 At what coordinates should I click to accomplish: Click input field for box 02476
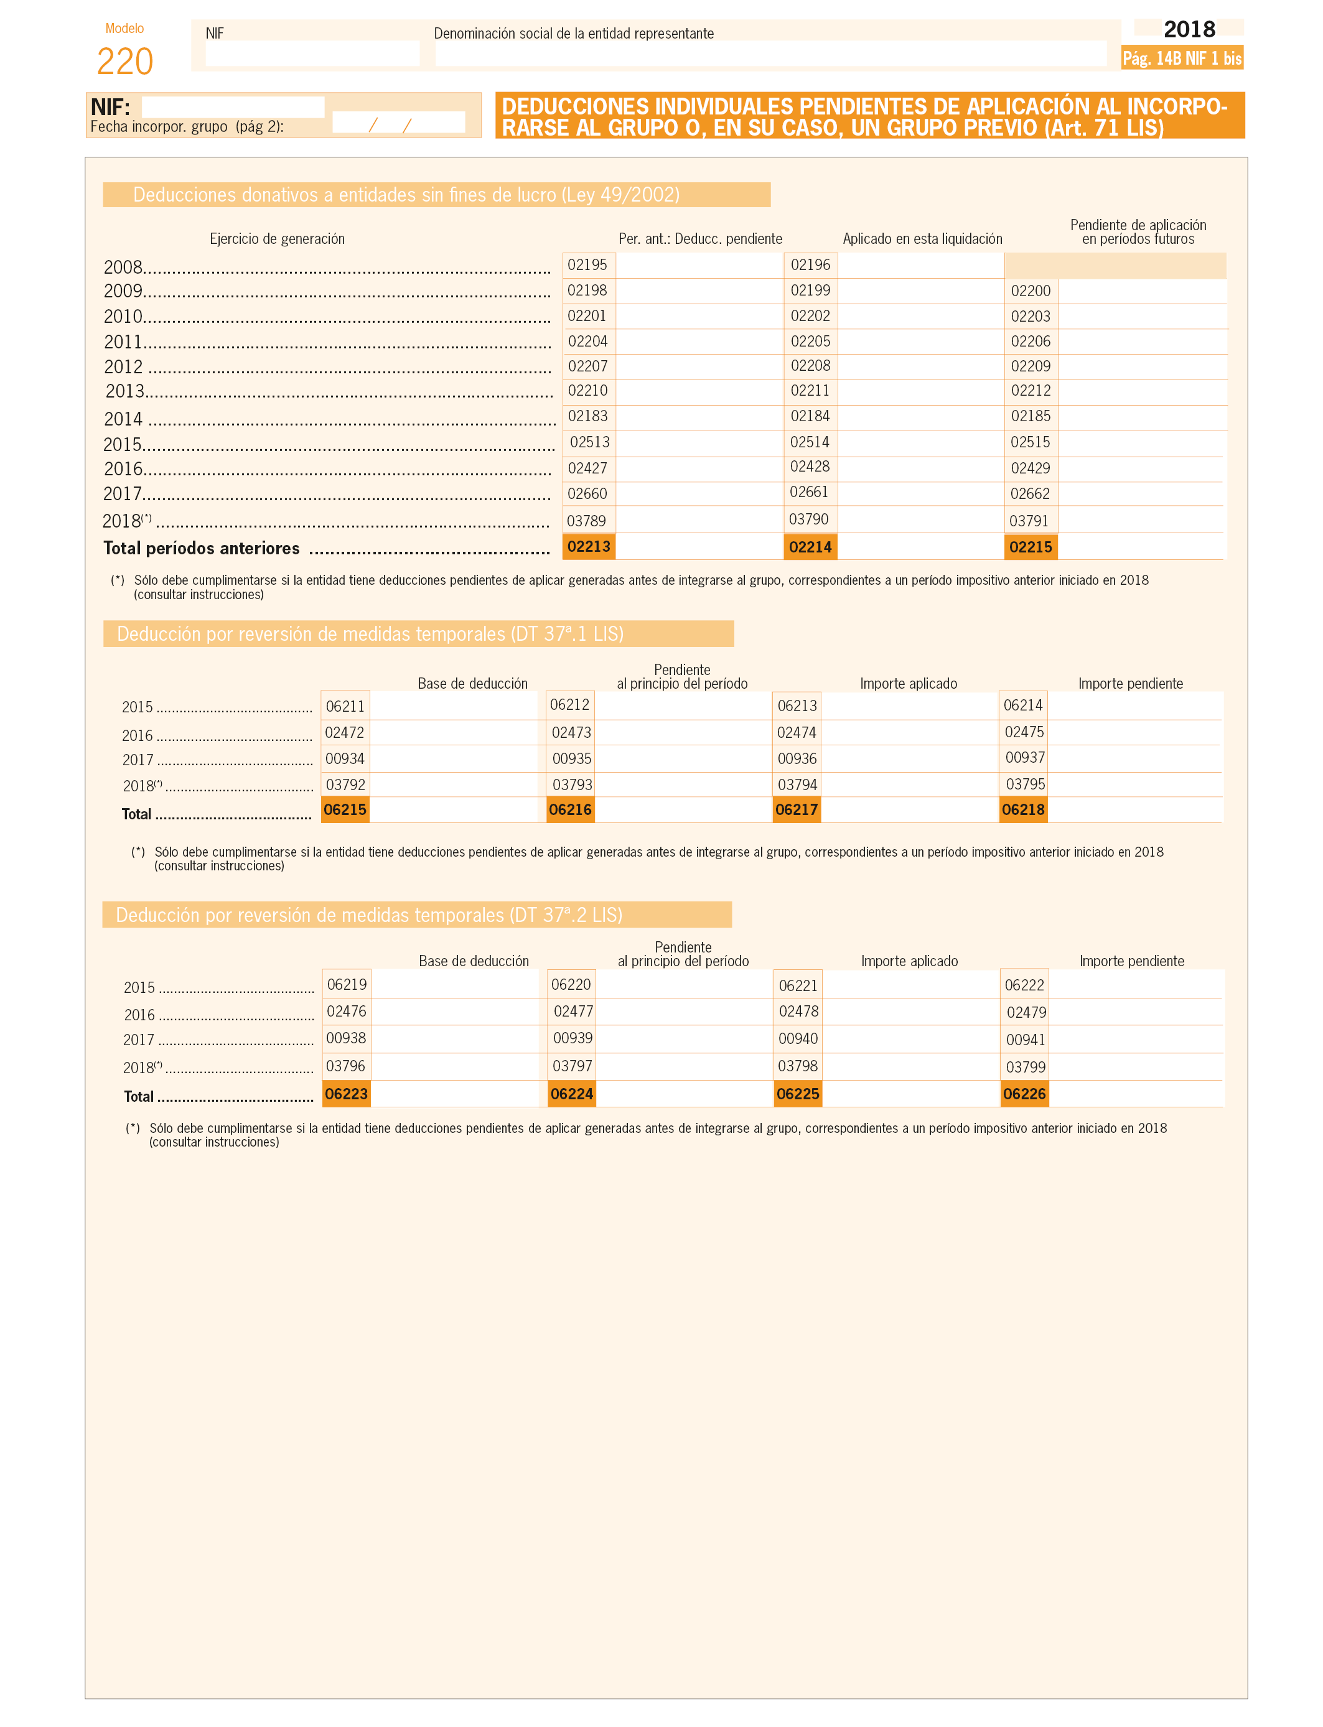(x=454, y=1012)
